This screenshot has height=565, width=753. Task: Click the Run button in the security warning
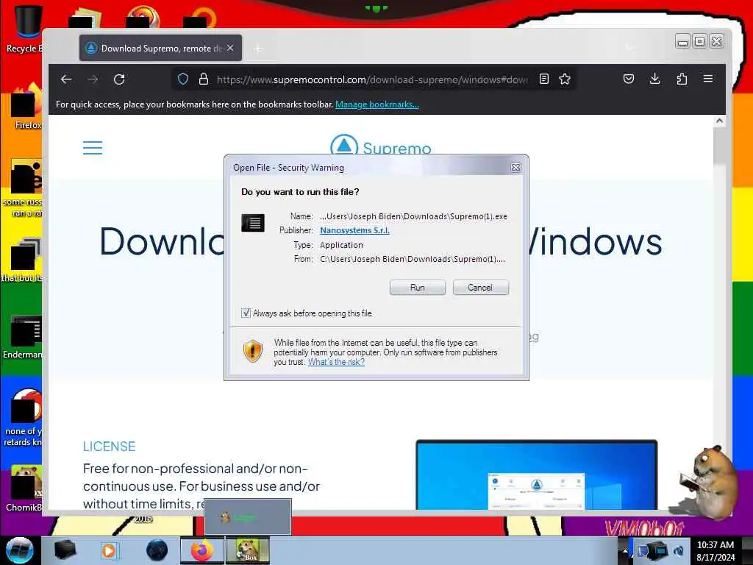(x=418, y=288)
